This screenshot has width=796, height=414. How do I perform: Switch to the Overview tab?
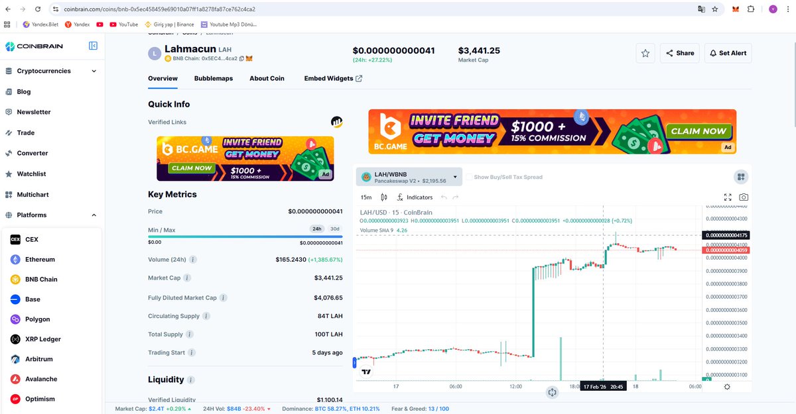163,78
